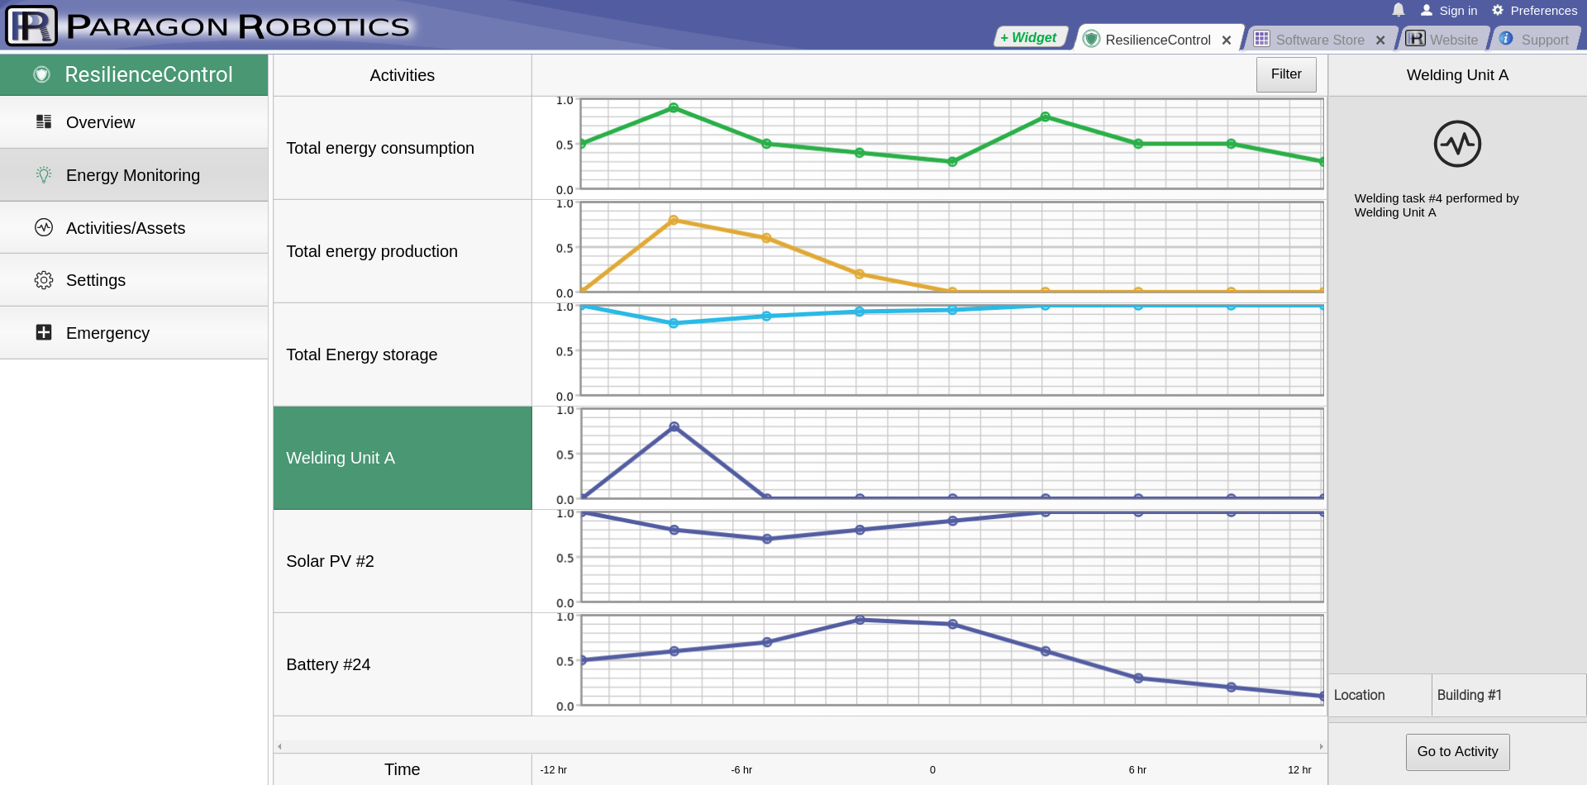
Task: Click the Welding Unit A chart peak point
Action: (x=674, y=426)
